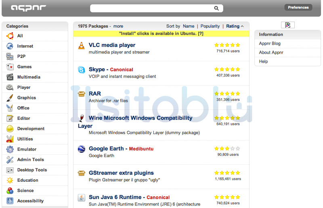Click the VLC media player cone icon
The width and height of the screenshot is (323, 208).
[81, 45]
